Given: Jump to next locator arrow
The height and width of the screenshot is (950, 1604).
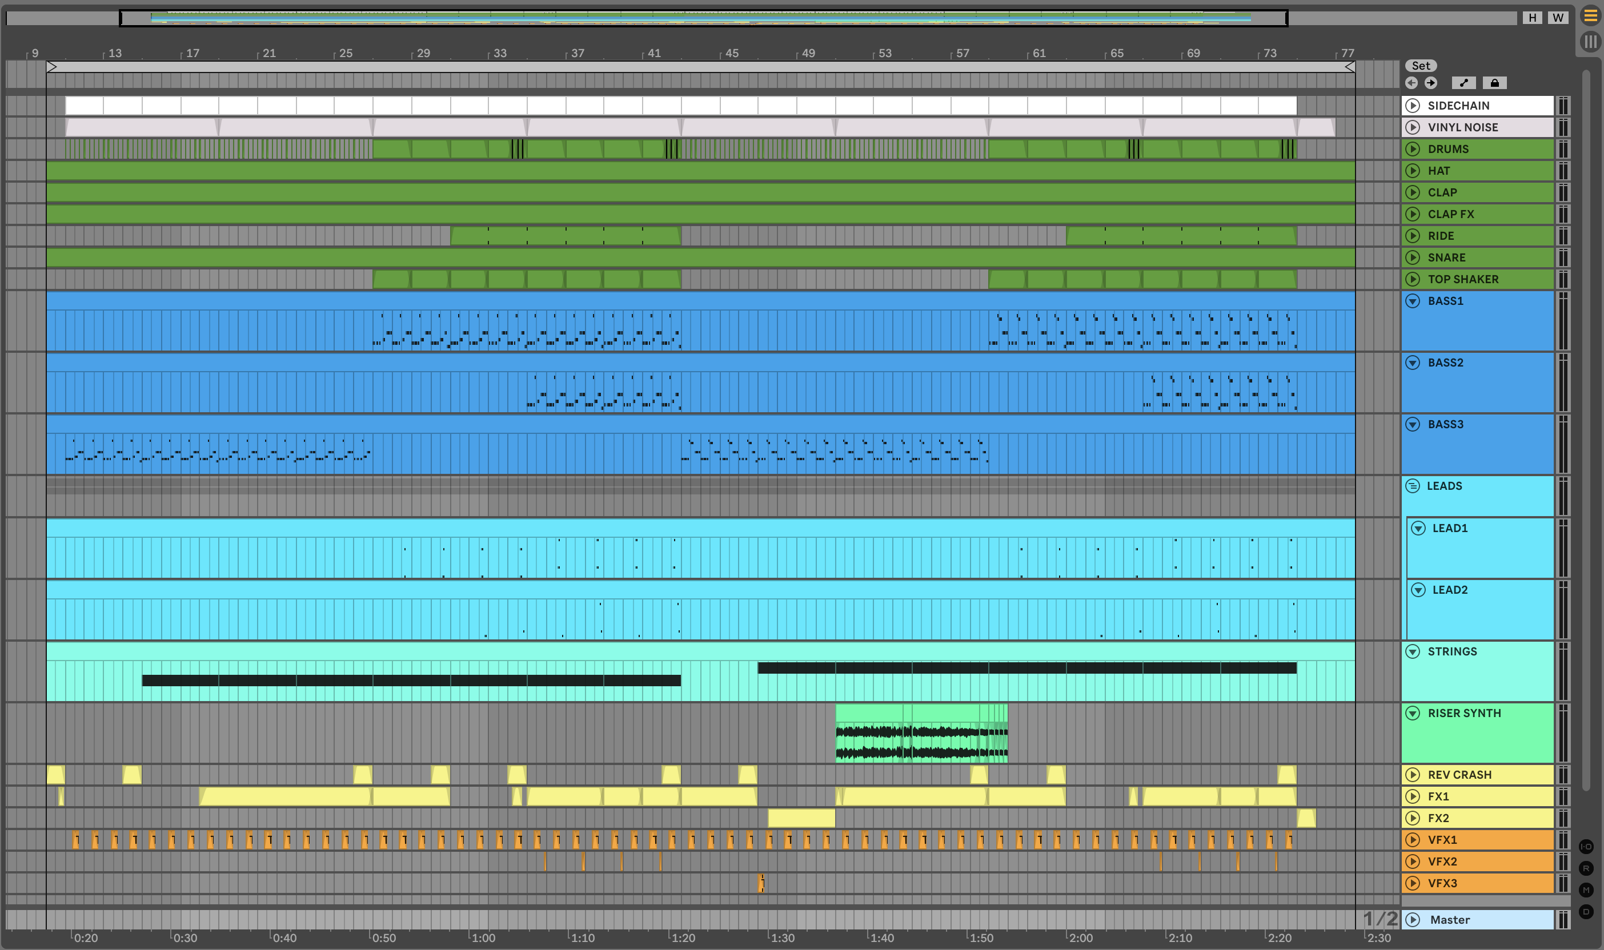Looking at the screenshot, I should coord(1431,83).
